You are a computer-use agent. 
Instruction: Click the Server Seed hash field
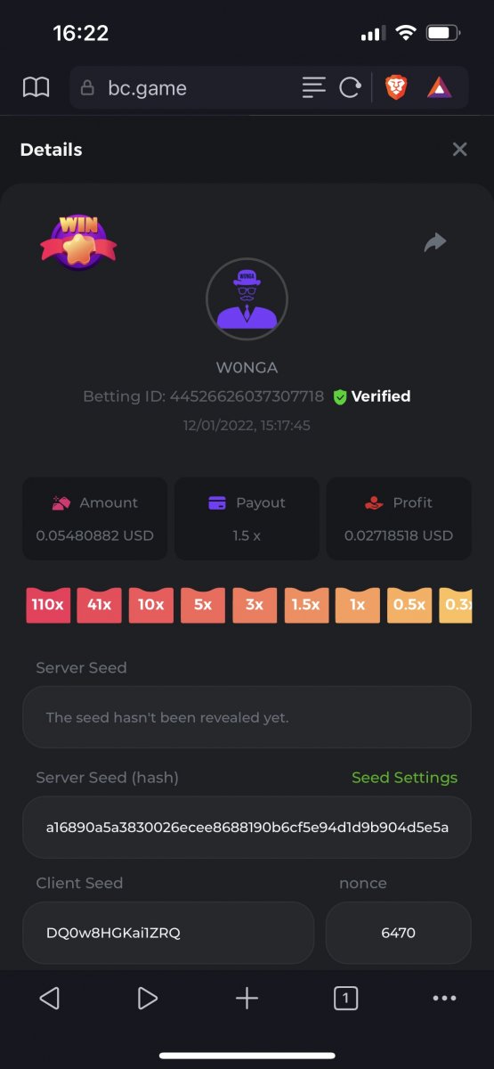tap(247, 828)
